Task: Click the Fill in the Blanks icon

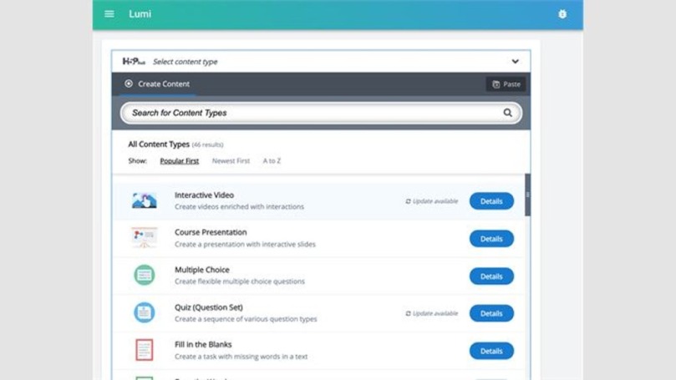Action: pyautogui.click(x=145, y=350)
